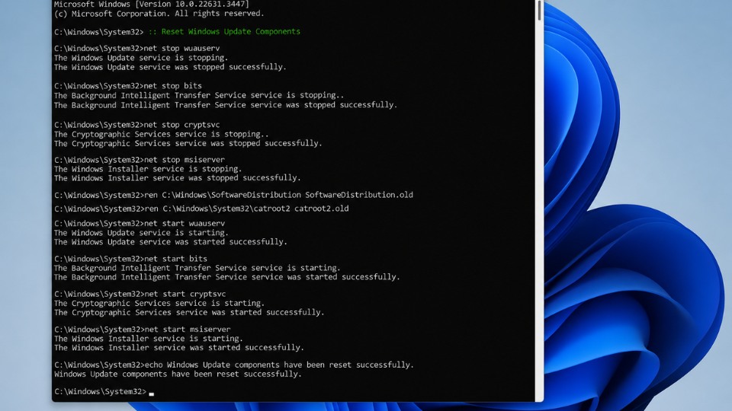Click 'Cryptographic Services service was started successfully.' line
This screenshot has height=411, width=732.
[x=189, y=313]
